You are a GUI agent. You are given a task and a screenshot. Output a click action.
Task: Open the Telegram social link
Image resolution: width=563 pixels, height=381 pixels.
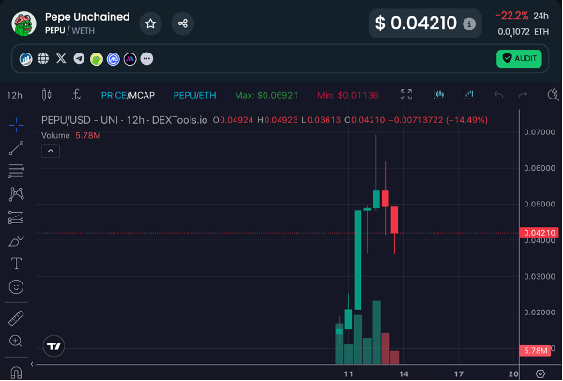(x=79, y=58)
